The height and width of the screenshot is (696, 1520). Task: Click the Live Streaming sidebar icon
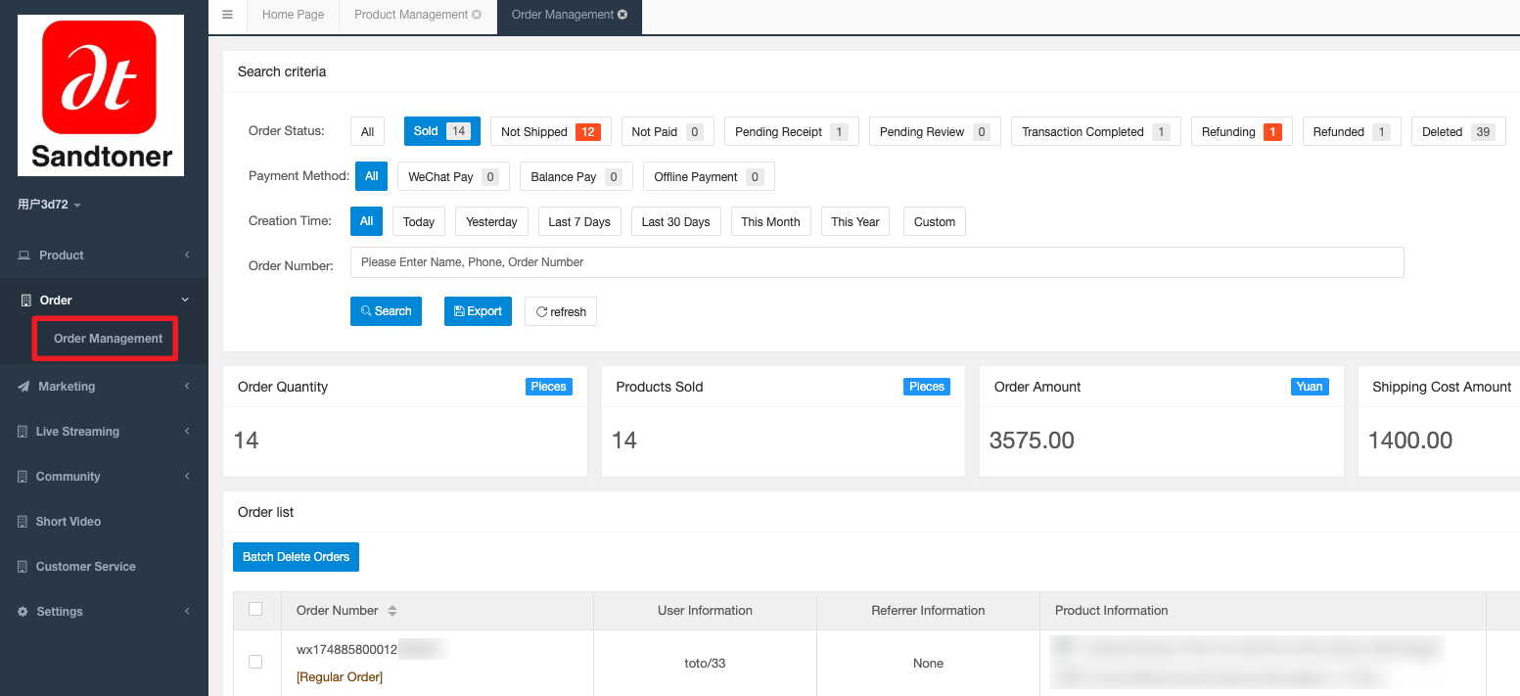coord(23,432)
